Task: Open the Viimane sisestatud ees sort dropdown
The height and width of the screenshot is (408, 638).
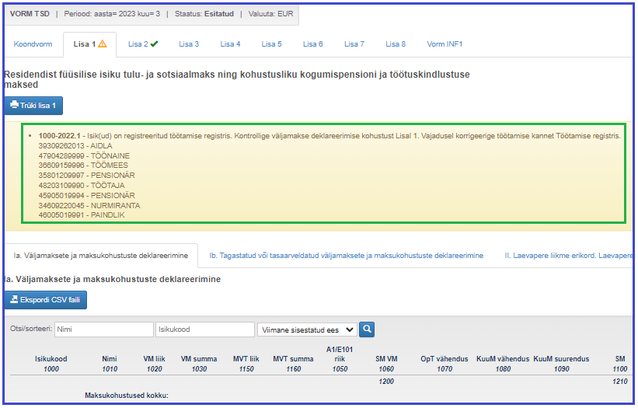Action: pyautogui.click(x=307, y=330)
